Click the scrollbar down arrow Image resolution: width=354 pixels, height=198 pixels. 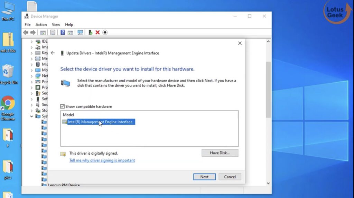pyautogui.click(x=268, y=184)
